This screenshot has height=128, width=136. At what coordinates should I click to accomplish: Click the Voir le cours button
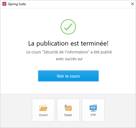point(68,76)
